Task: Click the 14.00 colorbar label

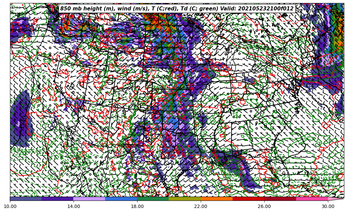Action: coord(74,206)
